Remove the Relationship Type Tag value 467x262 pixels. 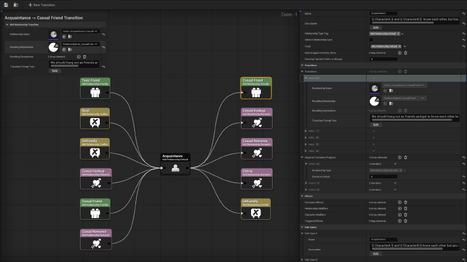click(398, 33)
